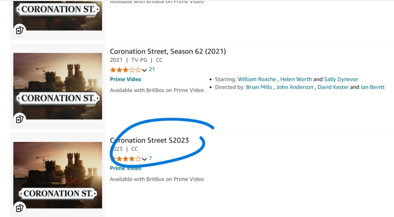Click the Season 62 star rating

[125, 69]
